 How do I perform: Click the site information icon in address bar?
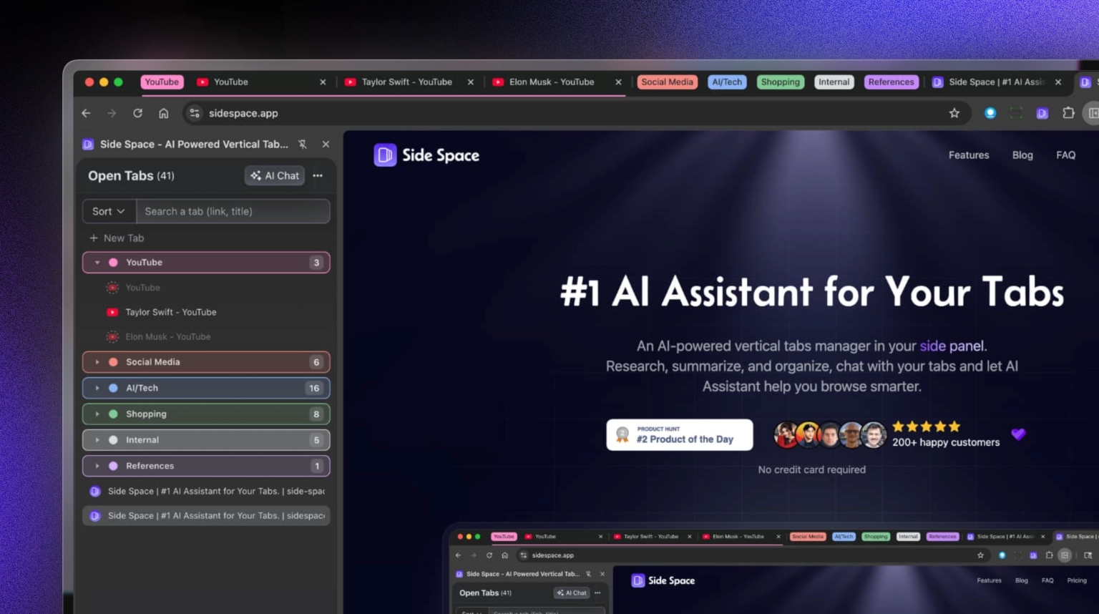(x=195, y=113)
